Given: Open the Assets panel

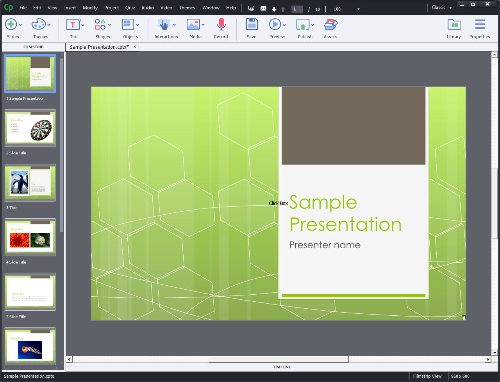Looking at the screenshot, I should tap(330, 24).
